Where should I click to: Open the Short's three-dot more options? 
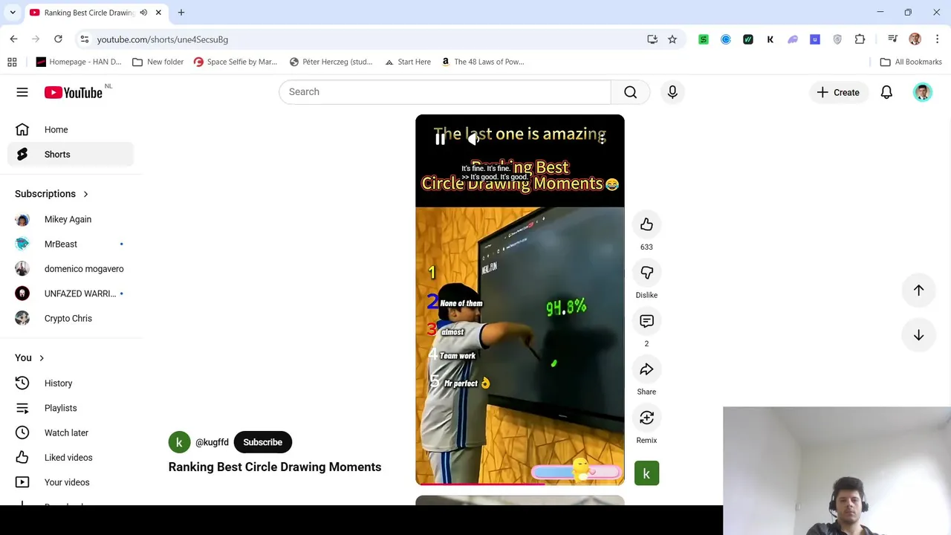point(600,139)
